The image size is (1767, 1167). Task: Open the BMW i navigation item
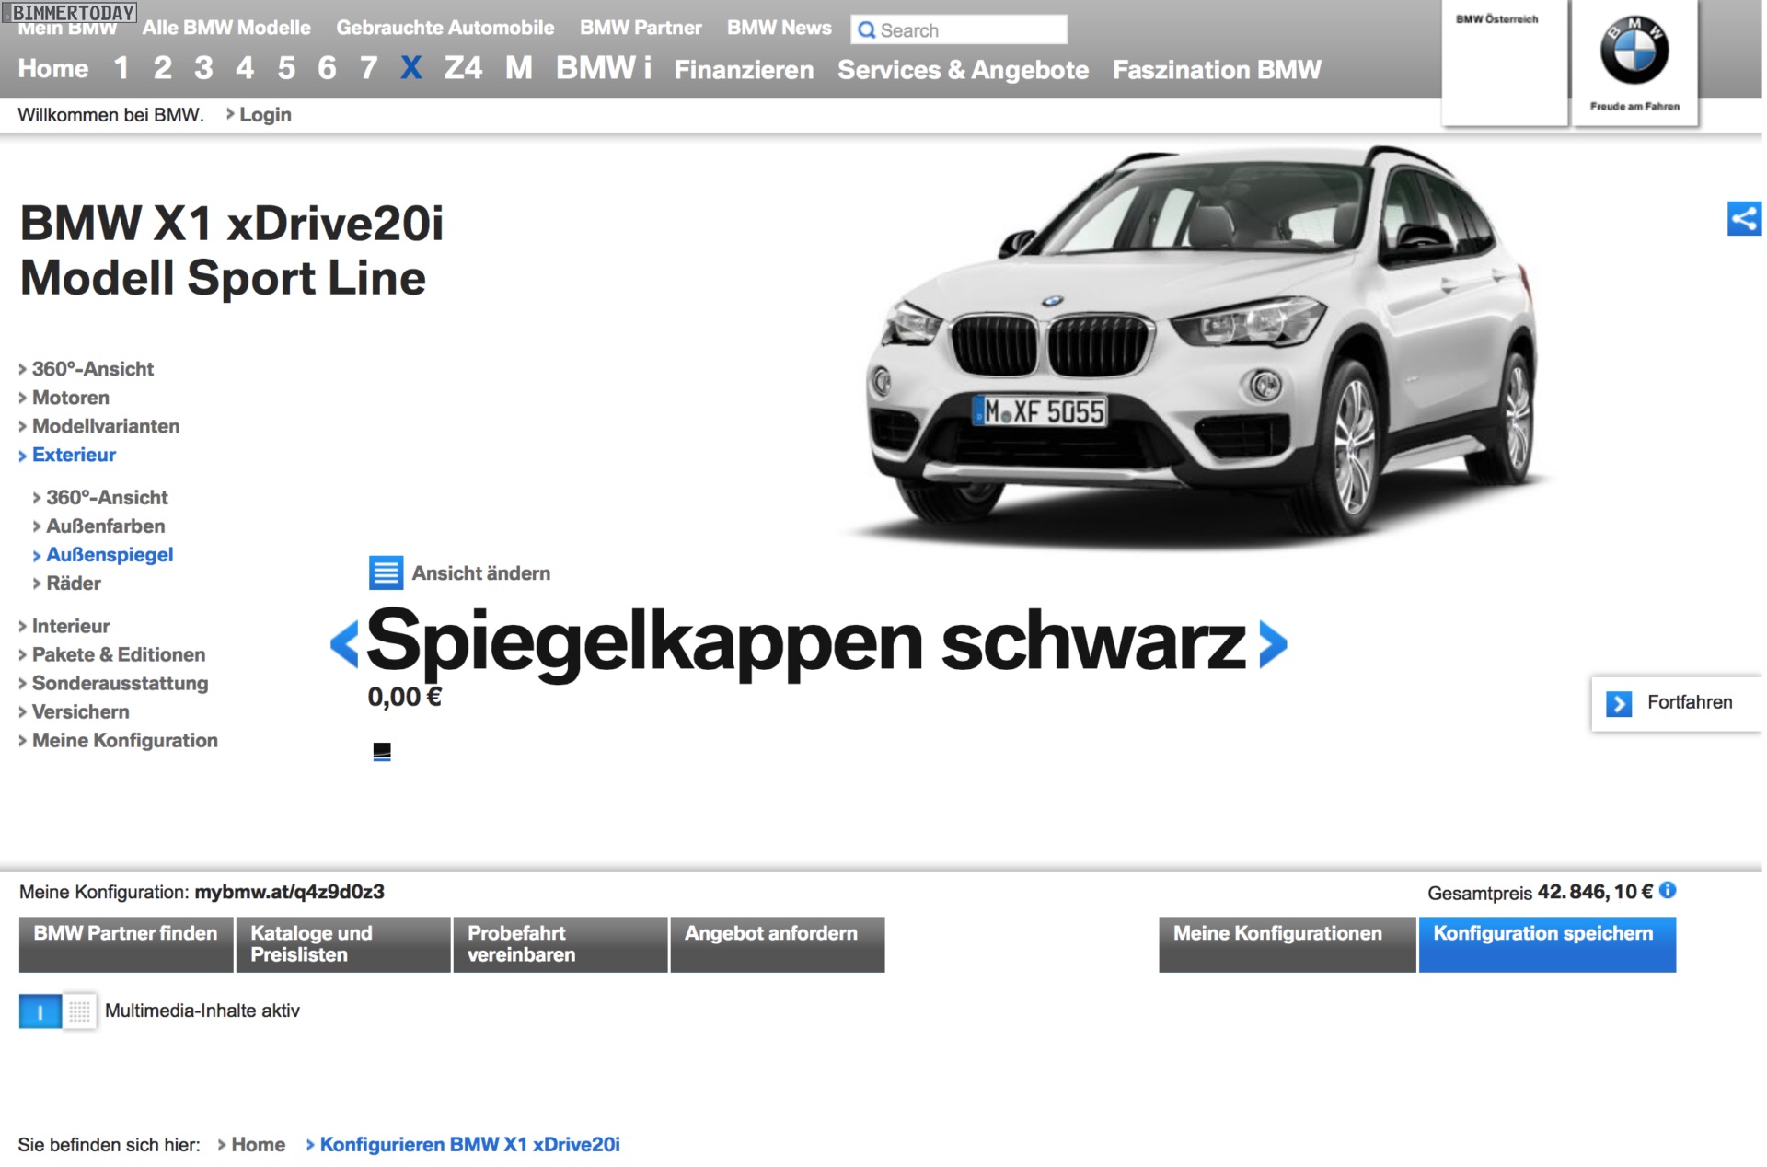pyautogui.click(x=604, y=68)
